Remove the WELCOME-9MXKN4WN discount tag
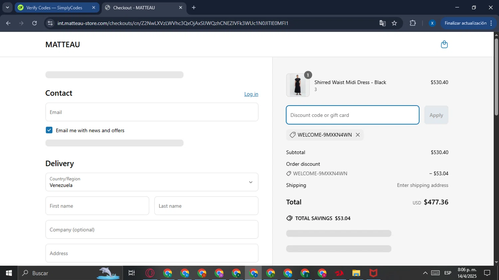The image size is (499, 280). click(358, 135)
